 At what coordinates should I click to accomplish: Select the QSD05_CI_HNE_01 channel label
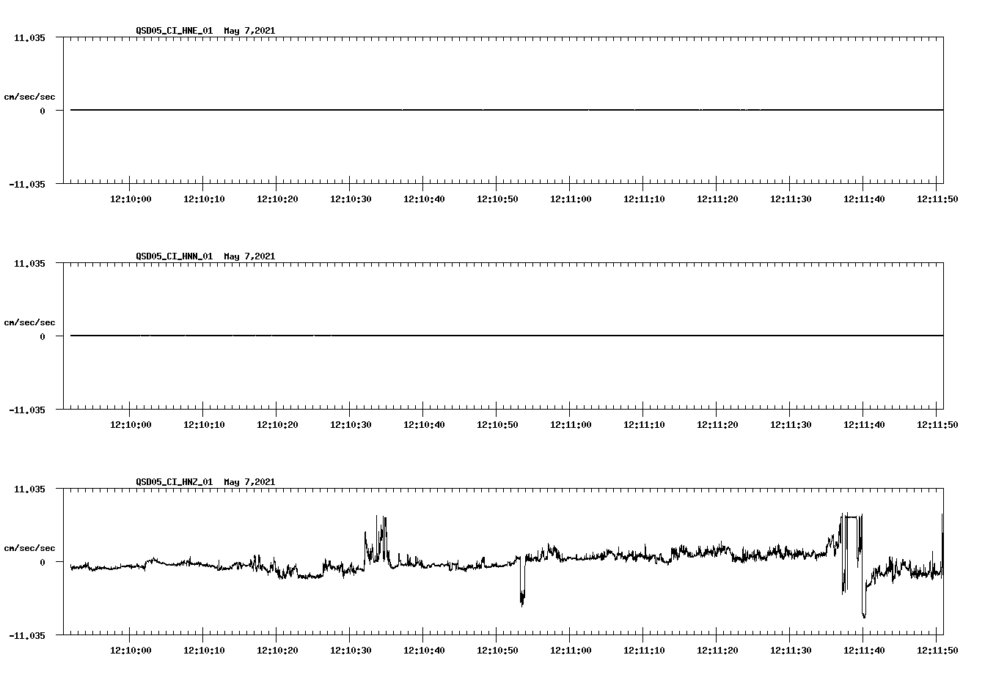[x=174, y=32]
